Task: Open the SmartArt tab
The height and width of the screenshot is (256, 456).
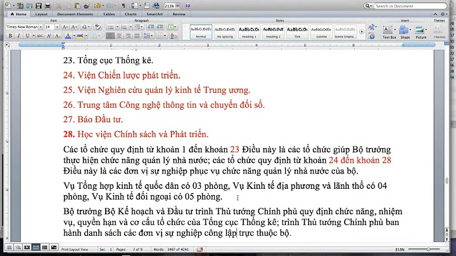Action: (155, 14)
